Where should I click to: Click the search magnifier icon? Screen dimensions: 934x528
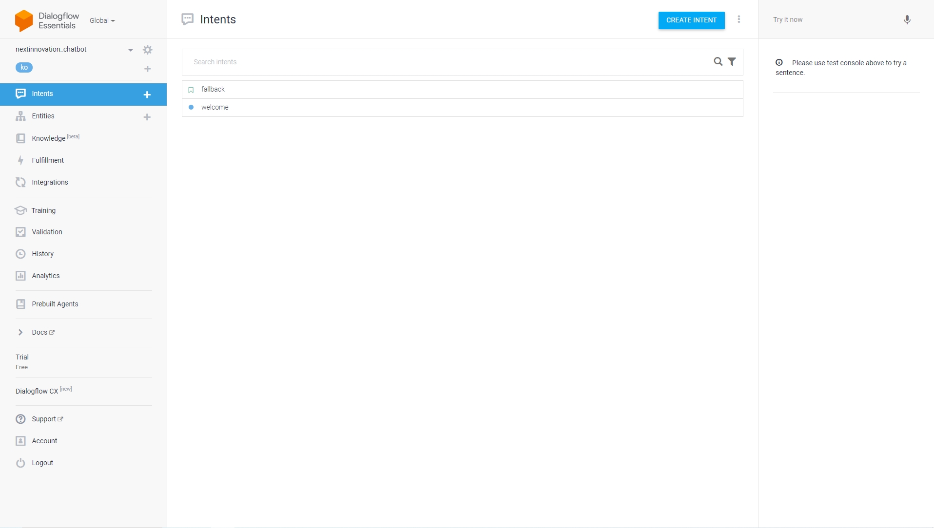pos(718,62)
